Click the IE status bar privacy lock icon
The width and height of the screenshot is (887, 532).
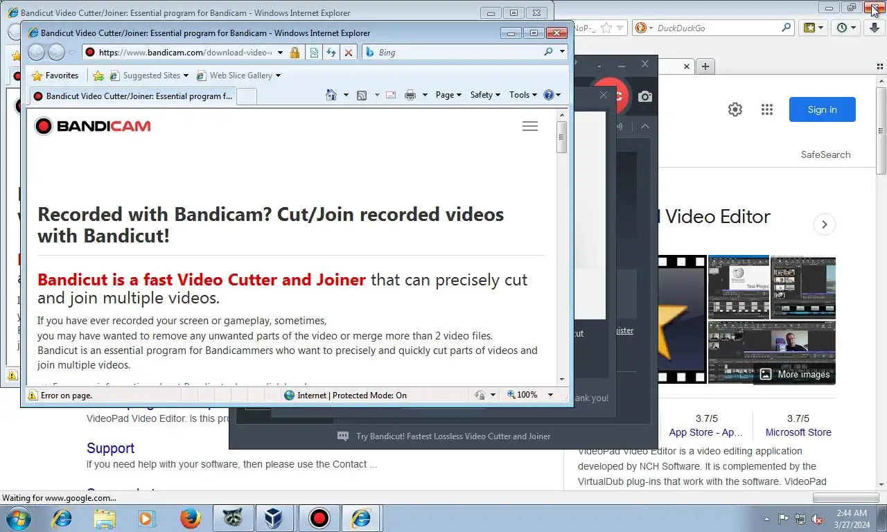pyautogui.click(x=480, y=395)
